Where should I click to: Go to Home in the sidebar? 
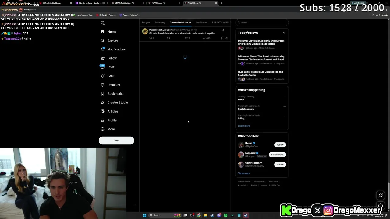(x=108, y=32)
